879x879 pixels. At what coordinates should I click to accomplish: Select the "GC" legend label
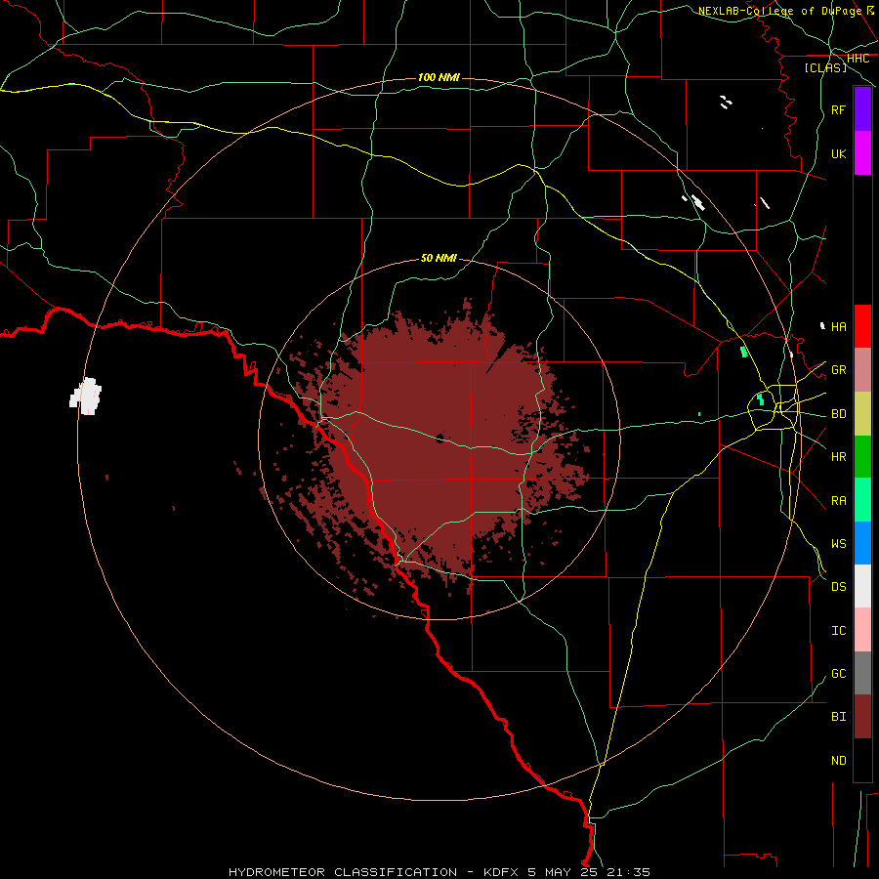point(838,674)
